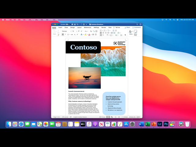The image size is (196, 147).
Task: Decrease font size with smaller A icon
Action: [x=81, y=31]
